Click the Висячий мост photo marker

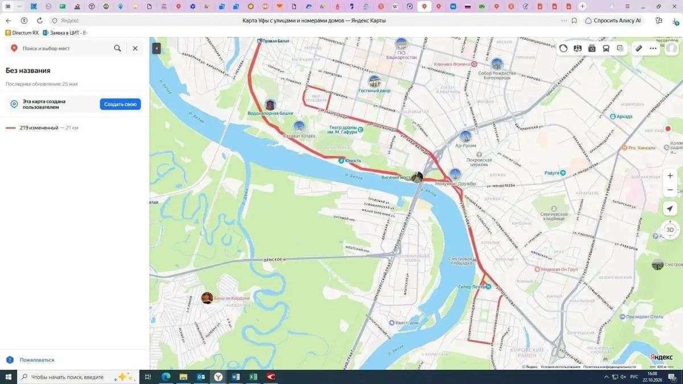[x=417, y=177]
